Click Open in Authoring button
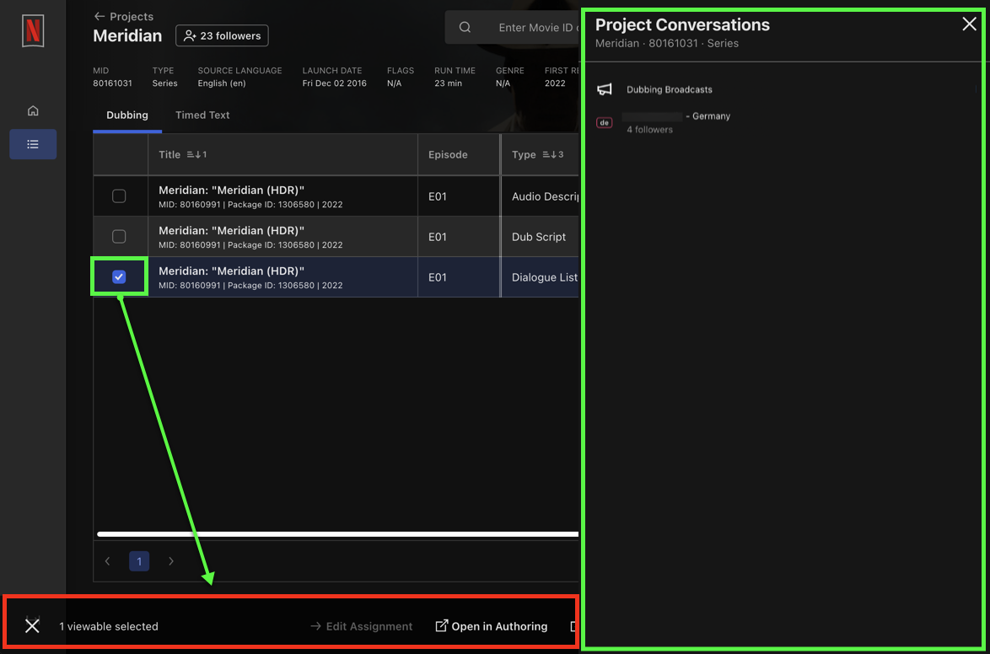 pyautogui.click(x=492, y=626)
